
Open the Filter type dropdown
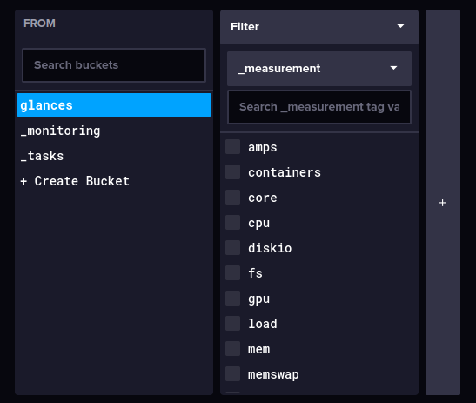point(319,27)
